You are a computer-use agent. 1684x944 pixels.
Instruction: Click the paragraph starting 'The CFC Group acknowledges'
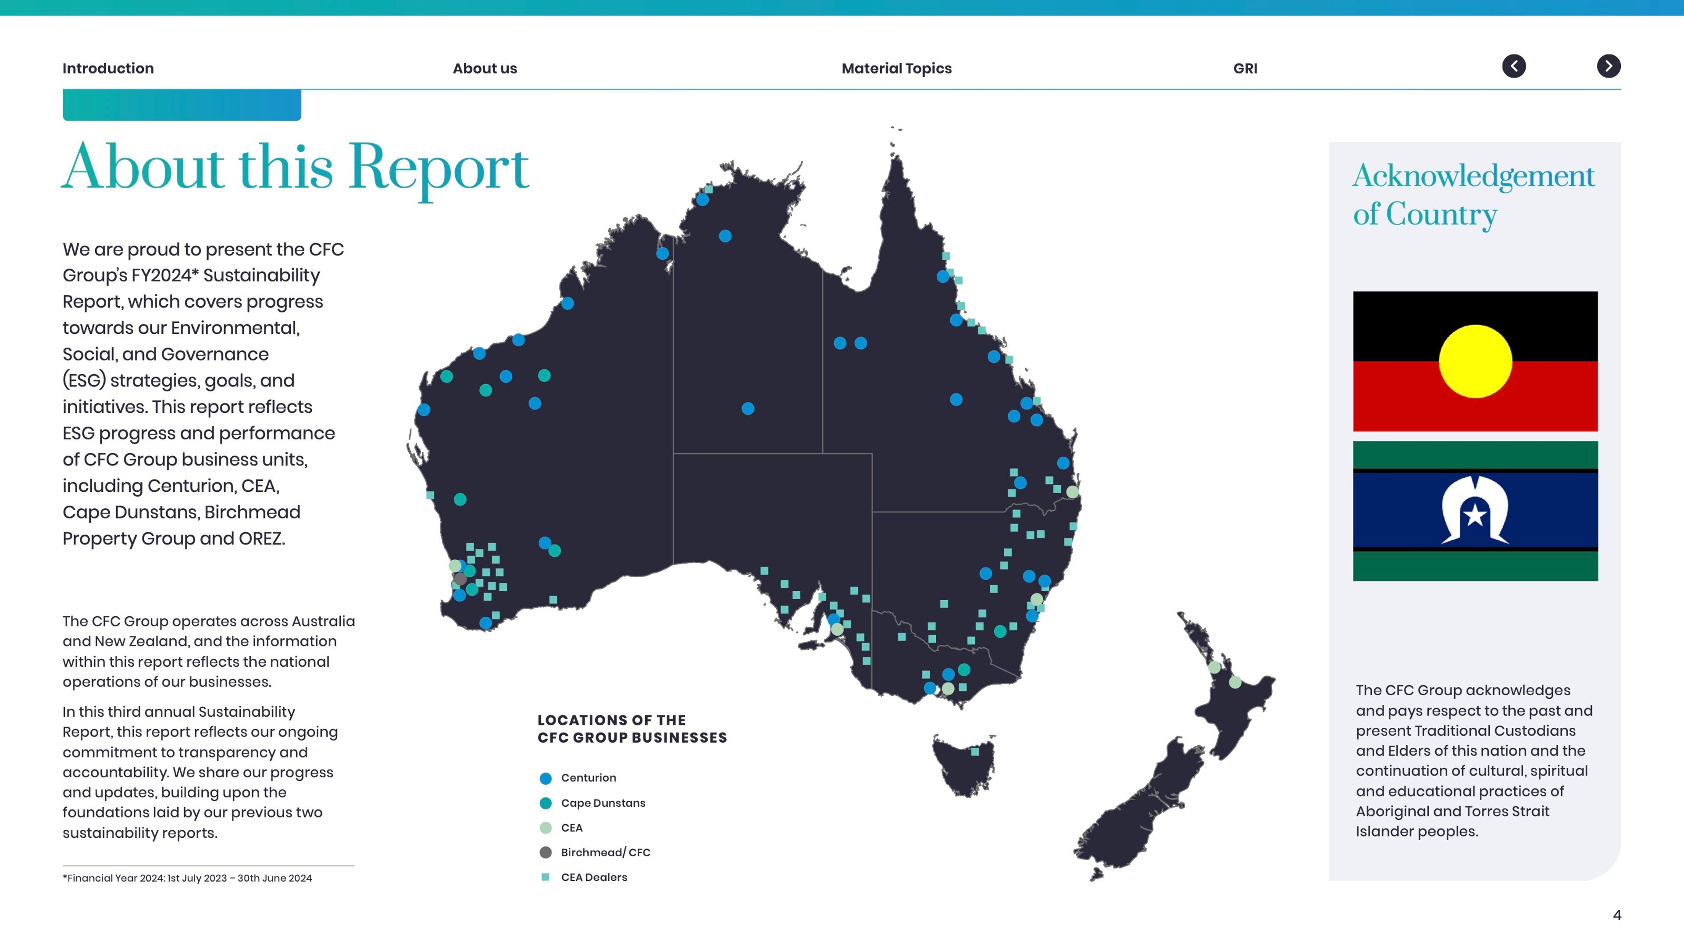[x=1473, y=761]
